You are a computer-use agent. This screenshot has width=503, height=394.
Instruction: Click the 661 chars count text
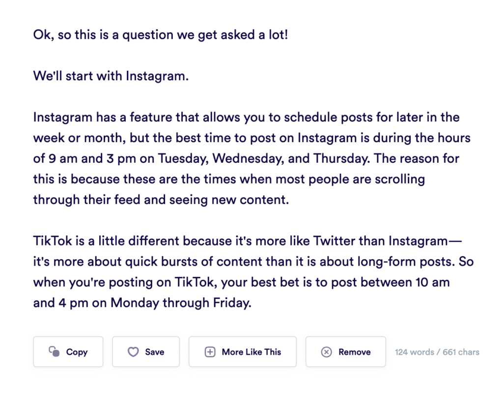[461, 352]
